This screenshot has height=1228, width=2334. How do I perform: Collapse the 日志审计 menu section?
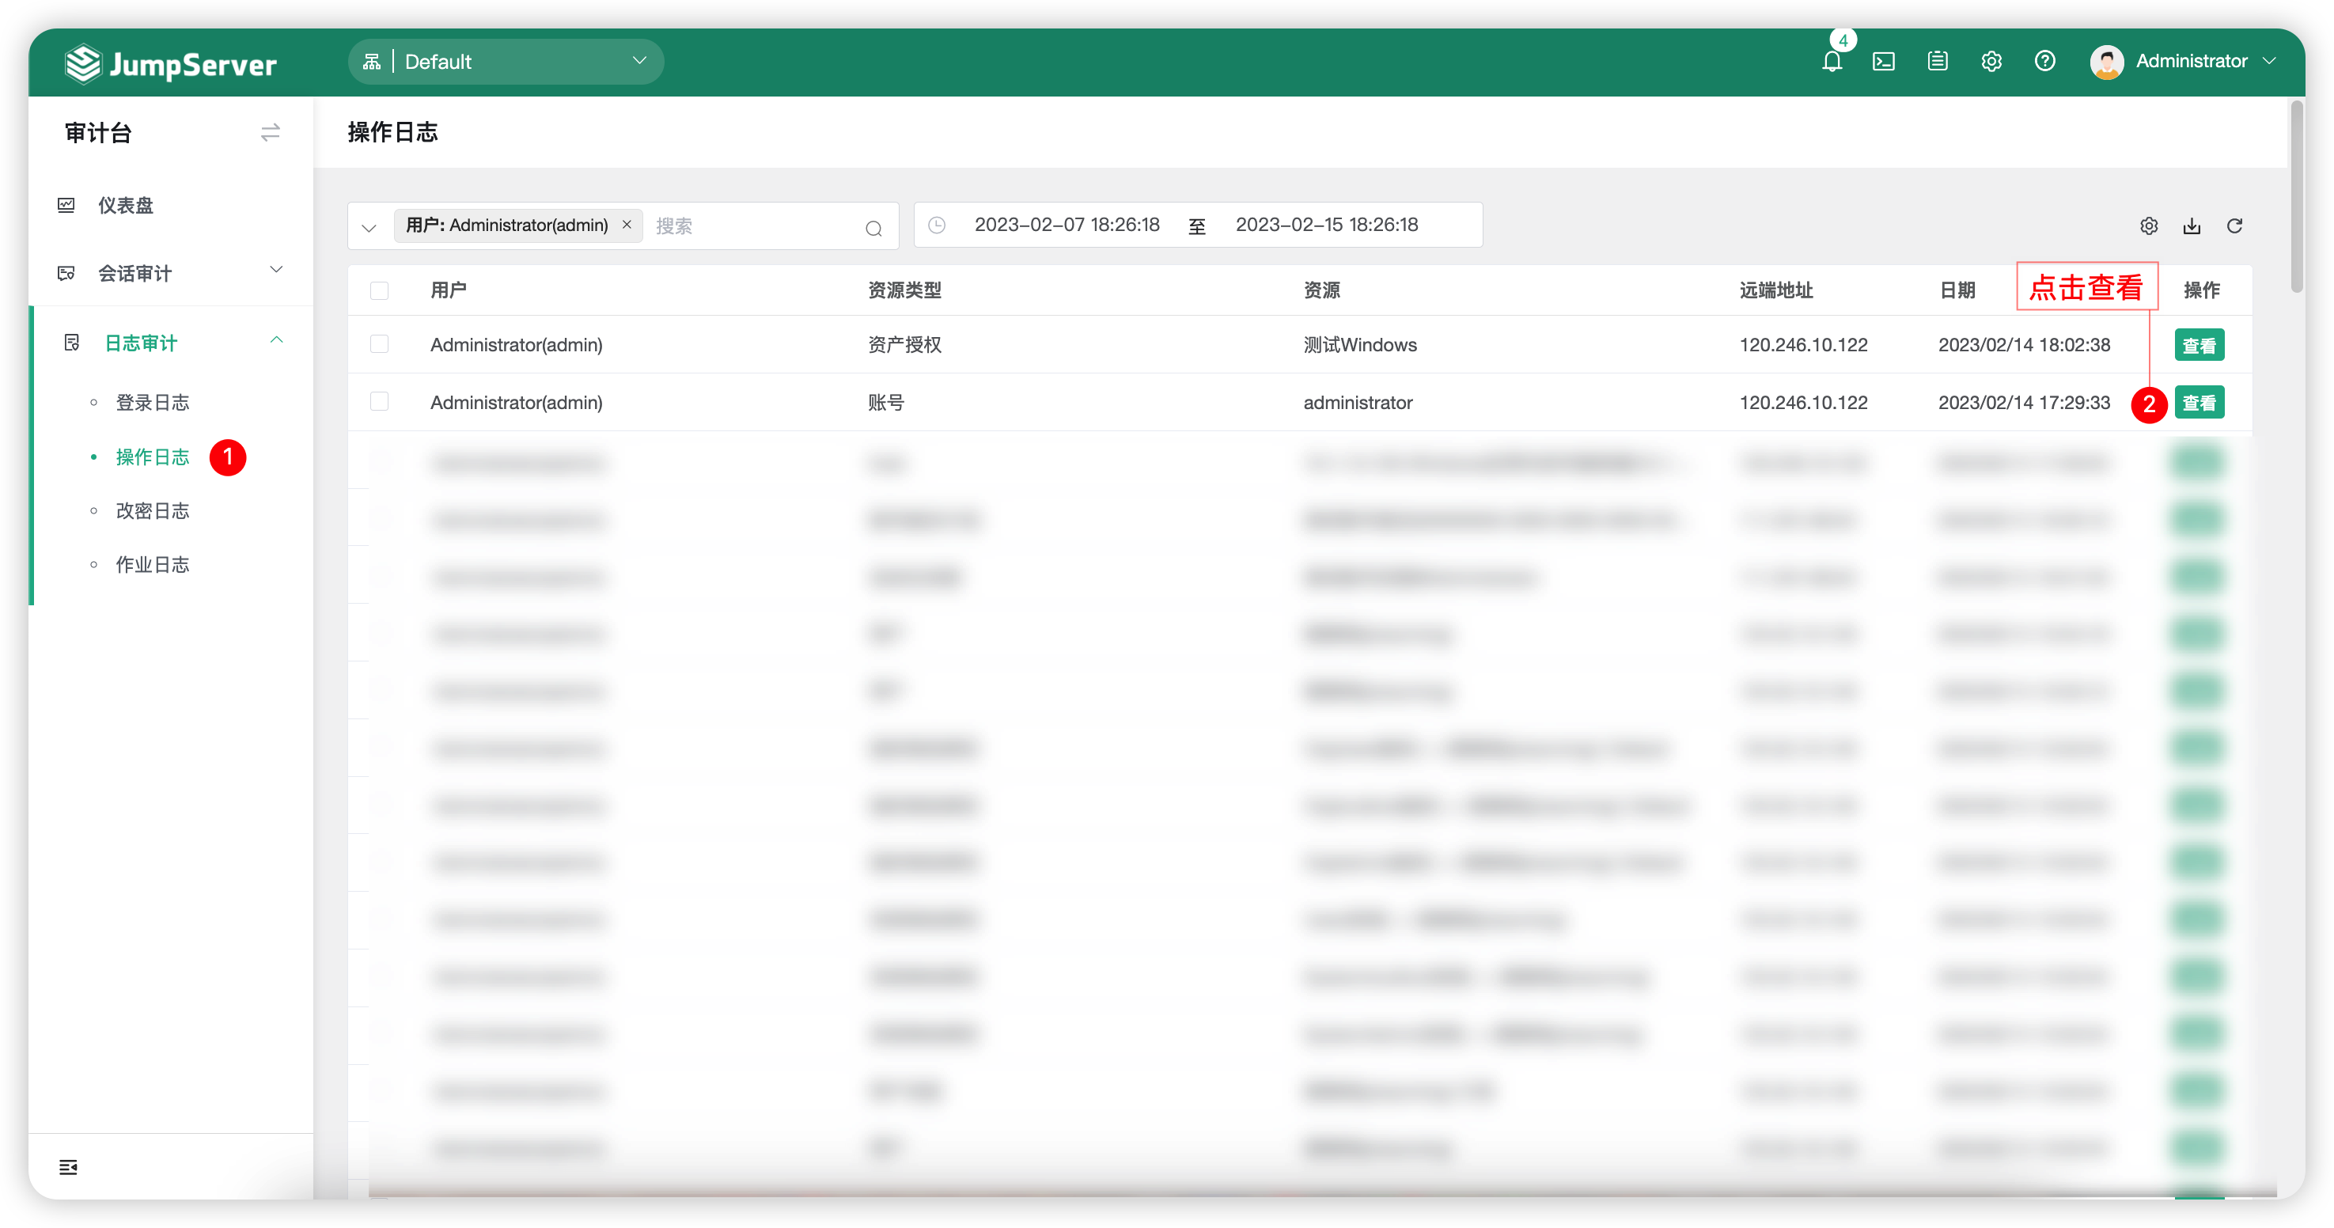tap(170, 343)
